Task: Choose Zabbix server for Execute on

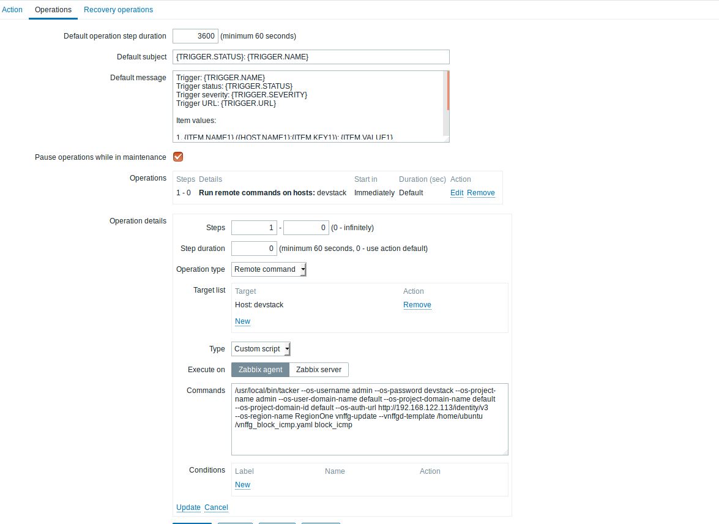Action: 319,370
